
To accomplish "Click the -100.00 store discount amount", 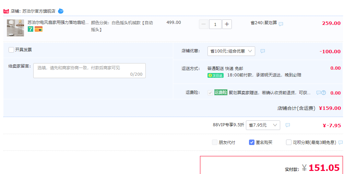I will tap(330, 52).
